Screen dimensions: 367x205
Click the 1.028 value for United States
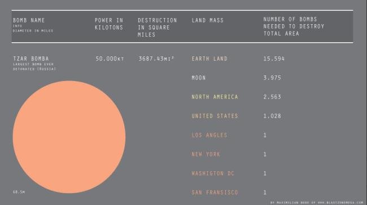272,116
